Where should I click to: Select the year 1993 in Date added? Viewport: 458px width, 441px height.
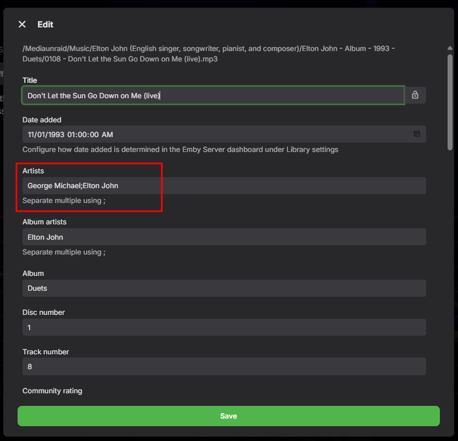click(x=56, y=134)
